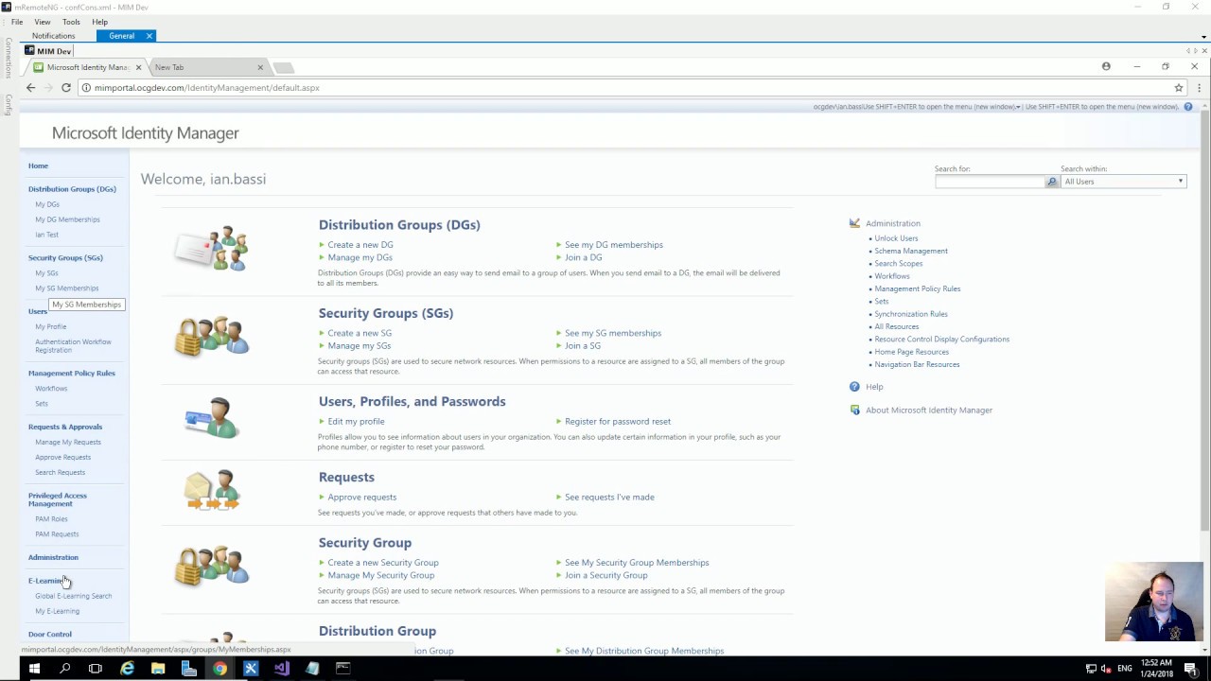This screenshot has height=681, width=1211.
Task: Open Global E-Learning Search link
Action: 74,596
